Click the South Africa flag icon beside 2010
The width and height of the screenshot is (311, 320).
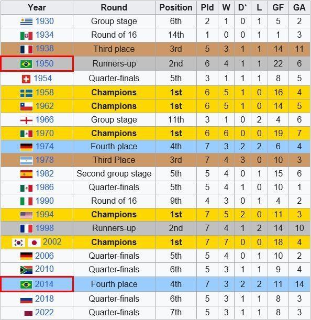[x=26, y=270]
